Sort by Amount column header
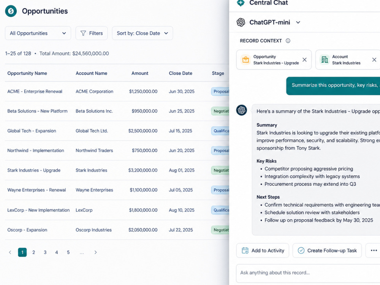Screen dimensions: 380x285 140,73
